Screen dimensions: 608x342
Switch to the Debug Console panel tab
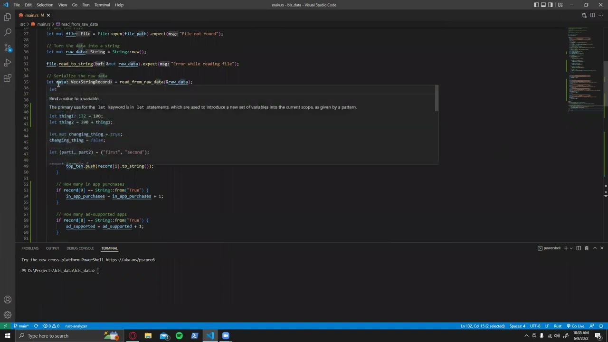(x=80, y=248)
